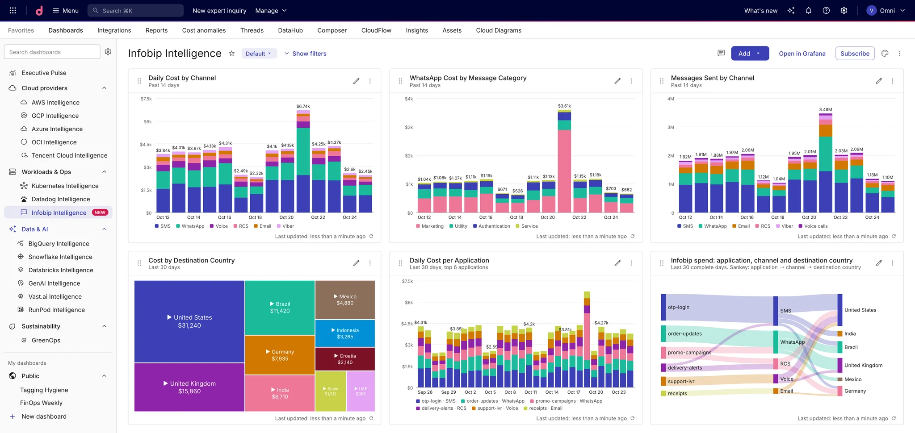Open the dashboard kebab menu beside the palette
Viewport: 915px width, 433px height.
point(899,53)
